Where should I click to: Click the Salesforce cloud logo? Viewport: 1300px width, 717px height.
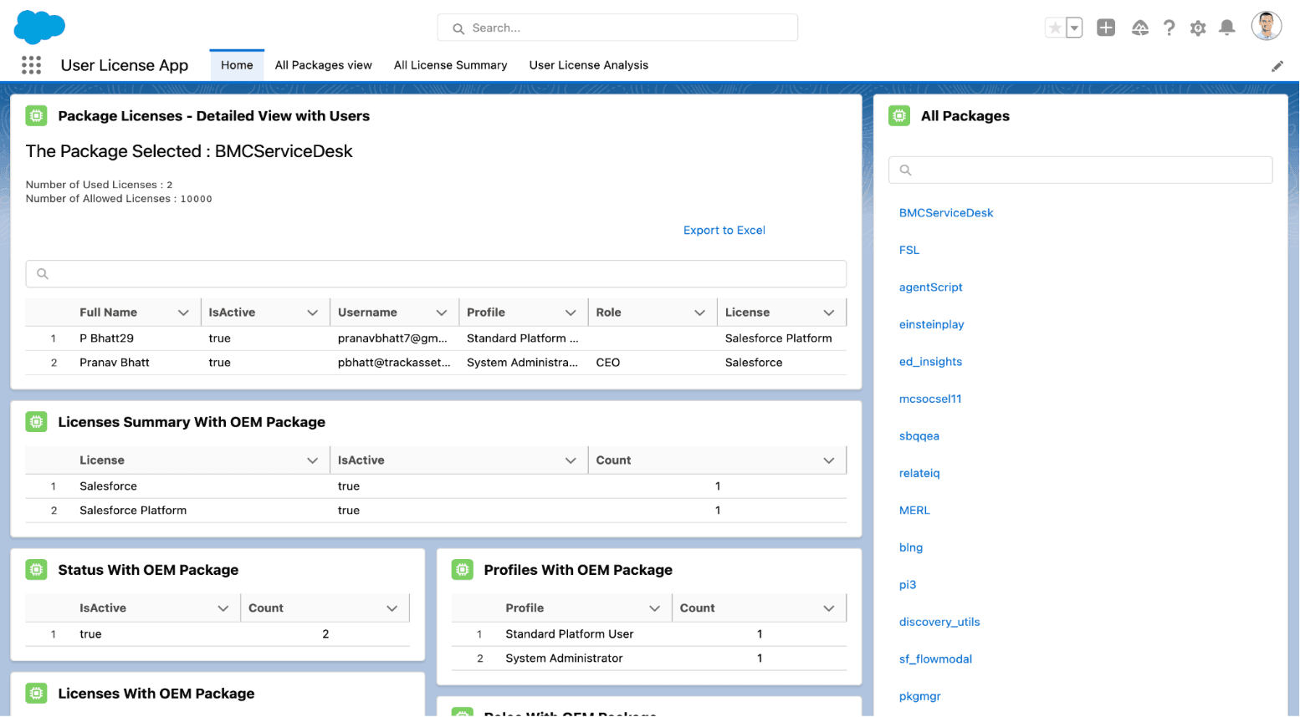39,27
